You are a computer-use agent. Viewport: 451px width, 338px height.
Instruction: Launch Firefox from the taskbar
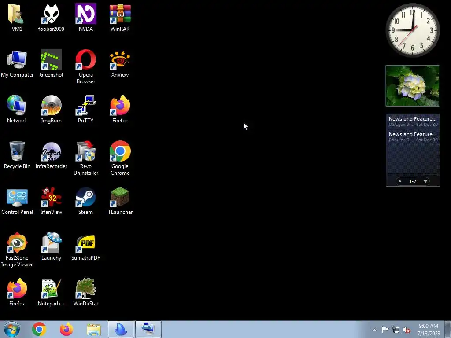tap(67, 329)
